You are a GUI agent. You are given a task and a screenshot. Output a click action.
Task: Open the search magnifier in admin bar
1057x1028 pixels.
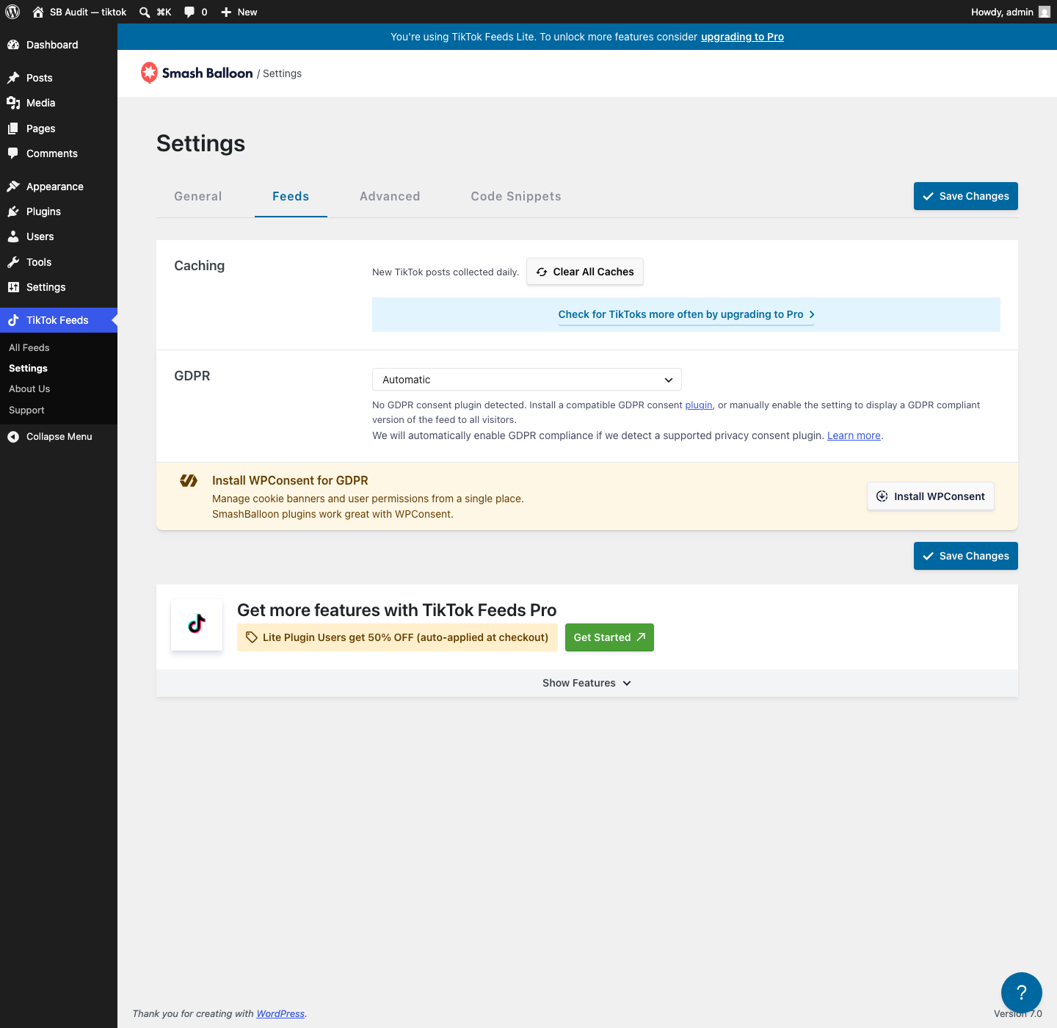[x=145, y=12]
